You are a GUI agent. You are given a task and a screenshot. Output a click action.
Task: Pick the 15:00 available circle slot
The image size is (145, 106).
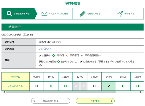point(123,86)
